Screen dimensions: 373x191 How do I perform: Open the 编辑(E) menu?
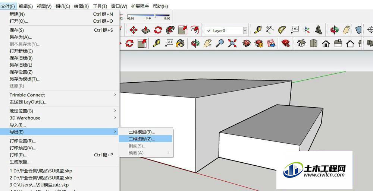pyautogui.click(x=26, y=6)
